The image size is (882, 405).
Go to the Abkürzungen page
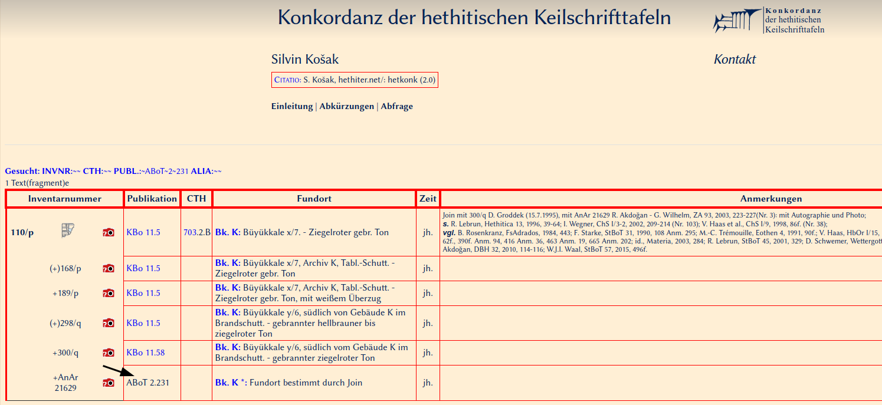[x=346, y=107]
